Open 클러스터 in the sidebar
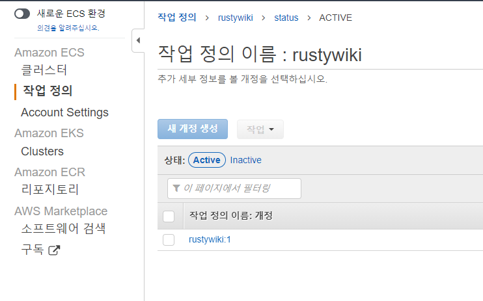483x301 pixels. click(x=44, y=70)
